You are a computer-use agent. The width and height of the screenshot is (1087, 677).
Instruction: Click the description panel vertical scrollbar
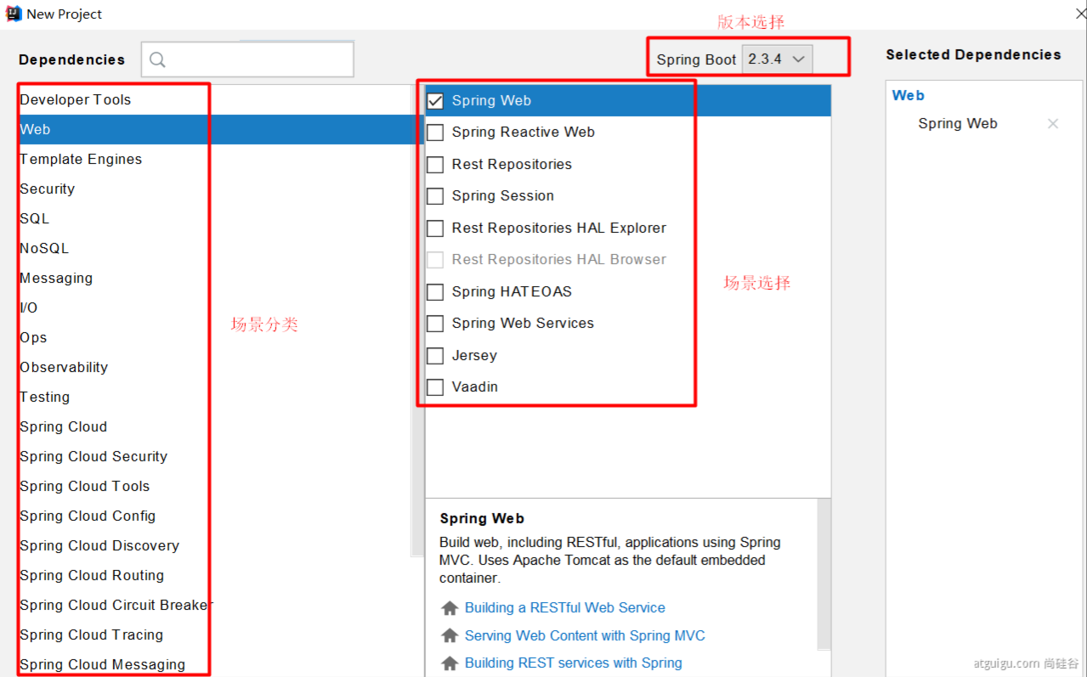824,574
